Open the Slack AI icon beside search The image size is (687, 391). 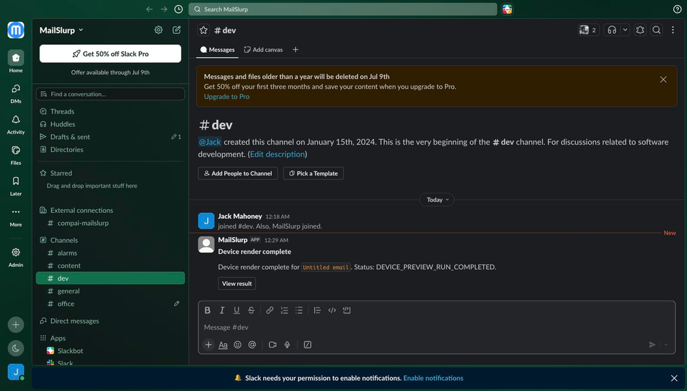(x=507, y=9)
